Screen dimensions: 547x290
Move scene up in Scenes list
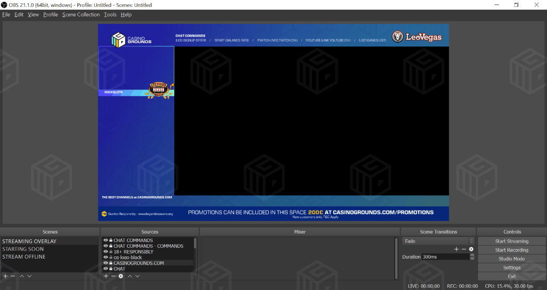point(21,276)
